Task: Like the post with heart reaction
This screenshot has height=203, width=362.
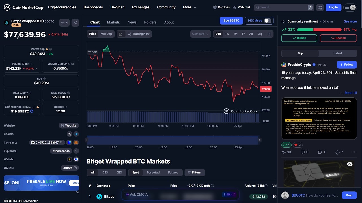Action: tap(298, 145)
